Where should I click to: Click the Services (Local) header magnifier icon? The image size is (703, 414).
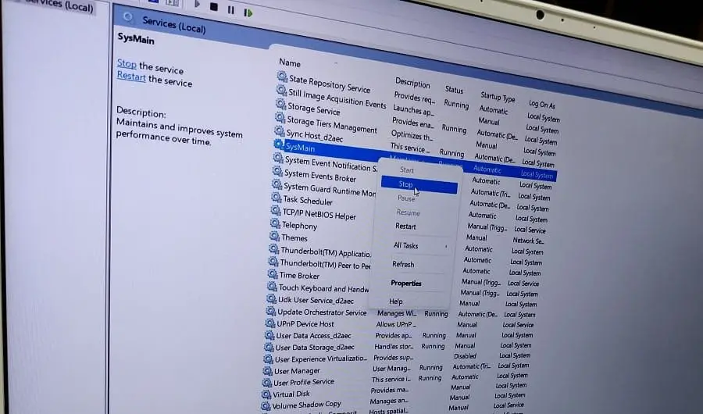[129, 17]
